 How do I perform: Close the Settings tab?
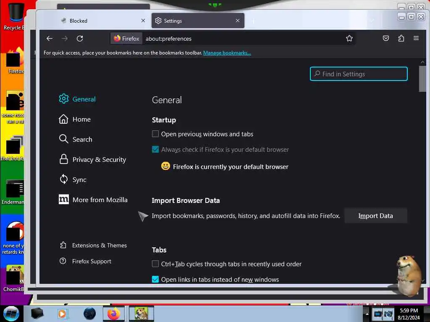point(238,21)
